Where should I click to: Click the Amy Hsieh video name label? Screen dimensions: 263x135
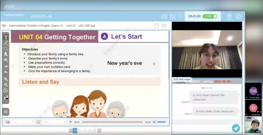pyautogui.click(x=182, y=79)
